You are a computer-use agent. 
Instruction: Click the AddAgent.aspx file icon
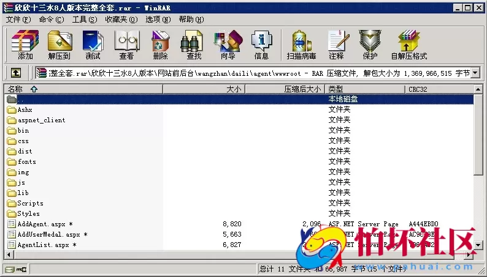tap(12, 224)
